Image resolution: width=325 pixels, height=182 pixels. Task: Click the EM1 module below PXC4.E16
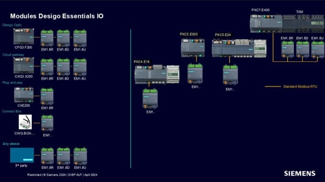150,98
